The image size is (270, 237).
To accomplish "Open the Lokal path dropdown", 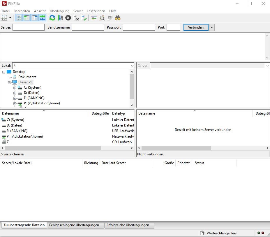I will [132, 66].
